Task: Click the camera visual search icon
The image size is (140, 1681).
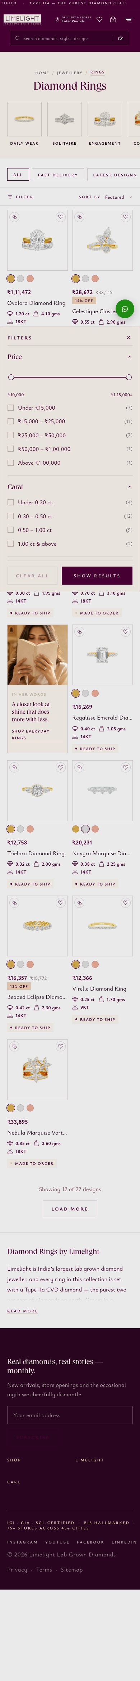Action: [121, 39]
